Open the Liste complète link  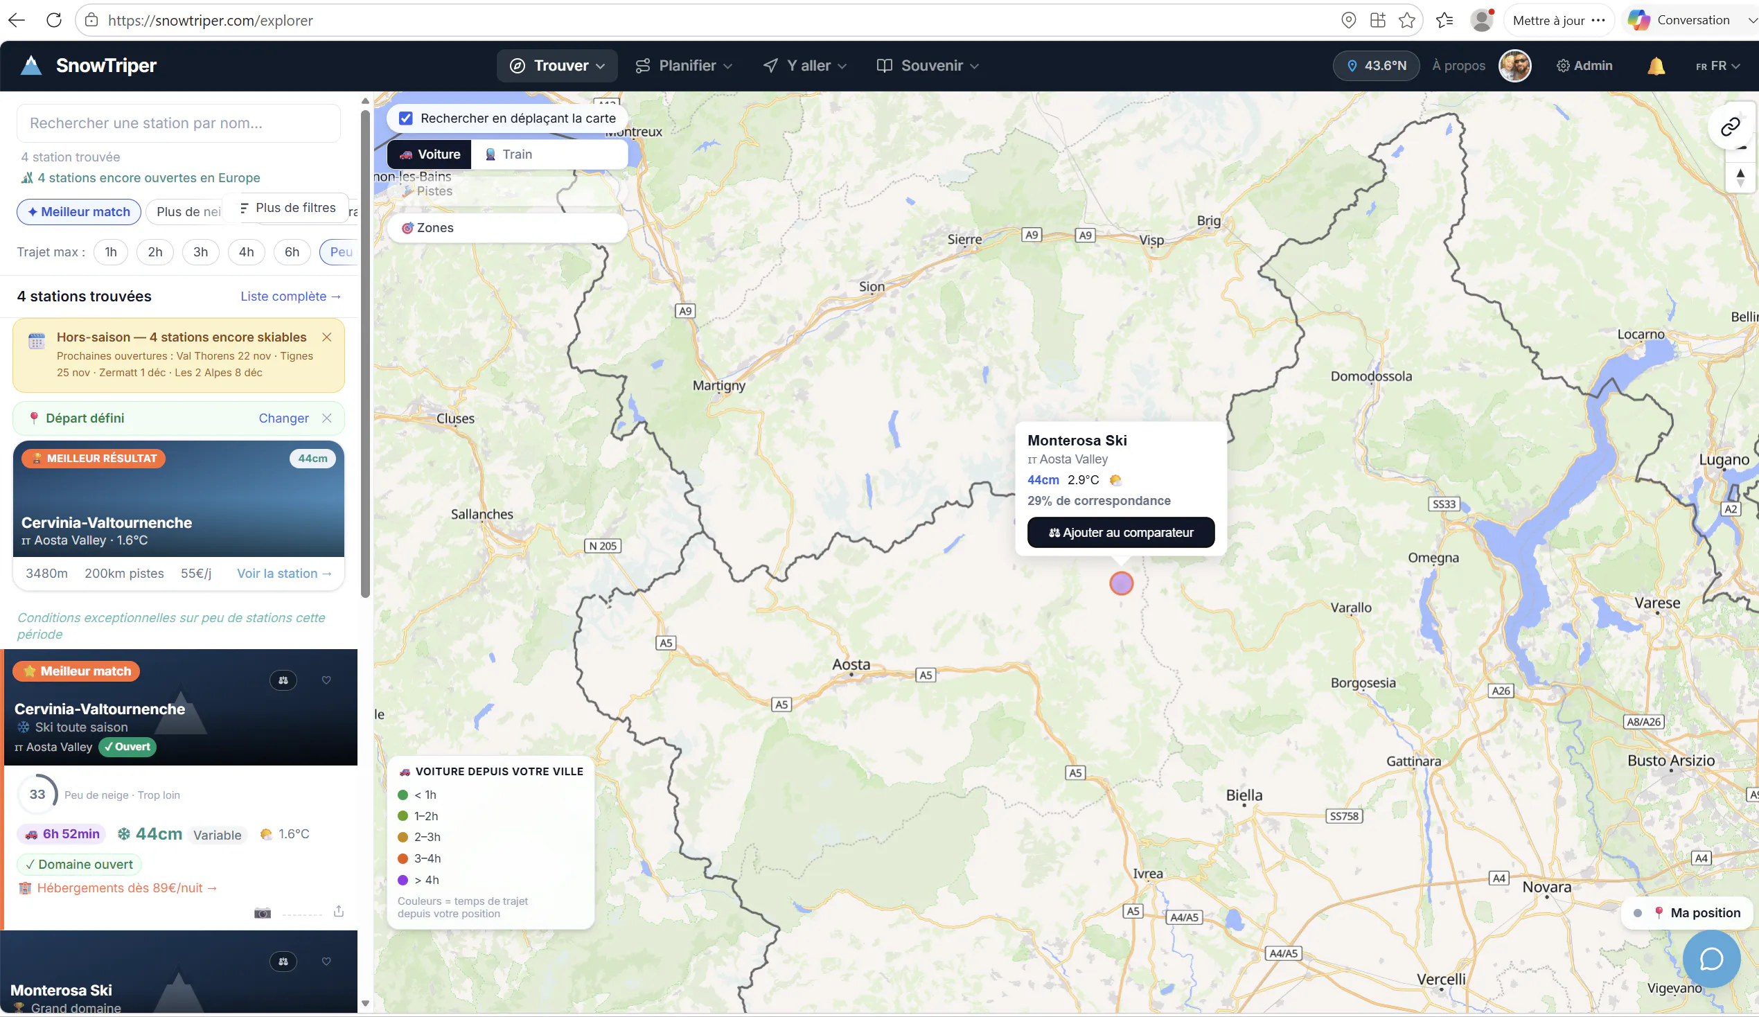[291, 296]
